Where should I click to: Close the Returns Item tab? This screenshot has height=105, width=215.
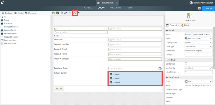(x=117, y=3)
